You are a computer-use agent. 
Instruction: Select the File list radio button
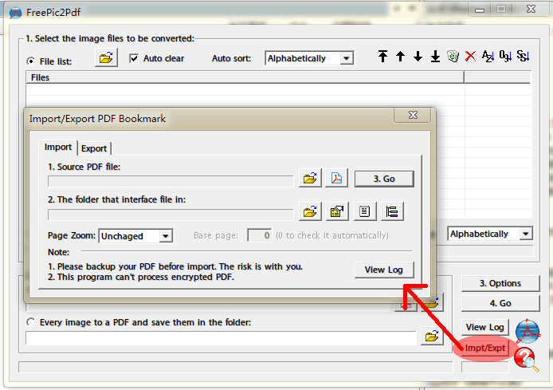[31, 61]
